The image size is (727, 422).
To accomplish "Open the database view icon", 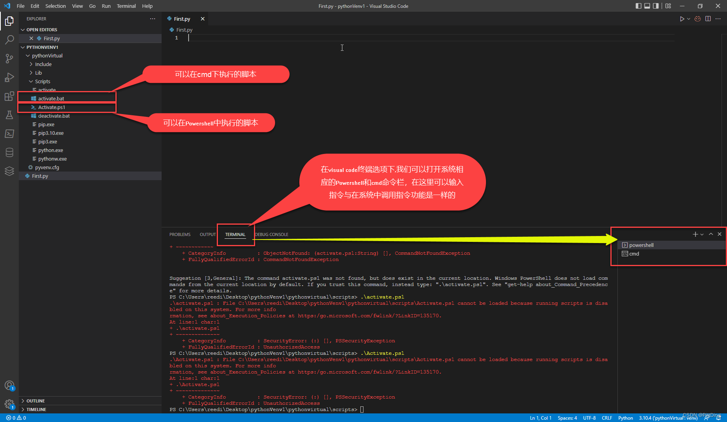I will tap(9, 152).
